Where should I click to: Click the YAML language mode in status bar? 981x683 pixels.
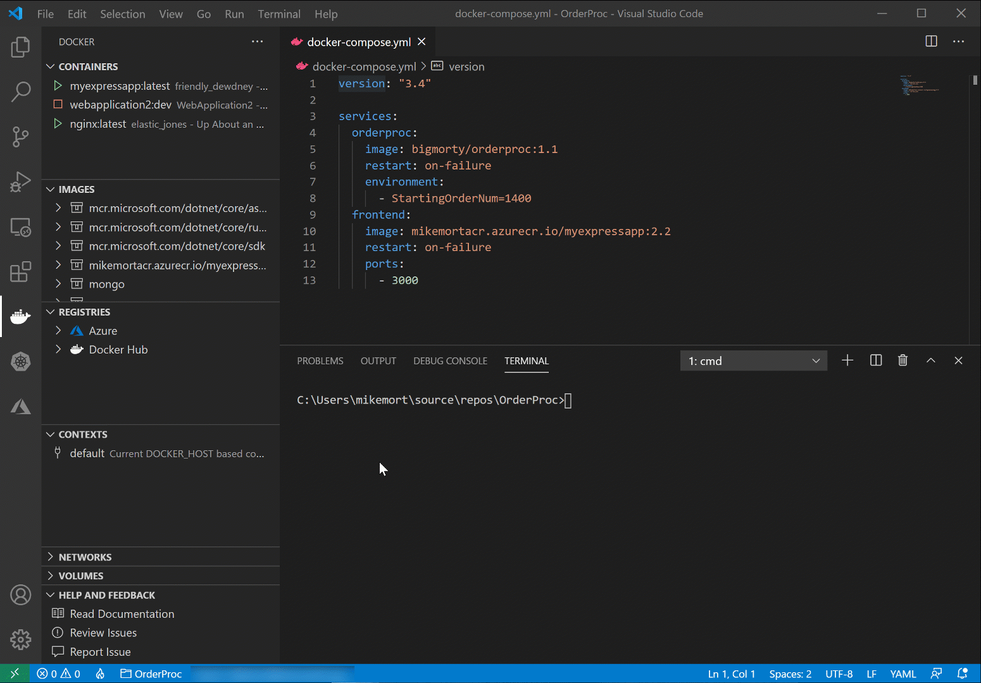pos(903,674)
